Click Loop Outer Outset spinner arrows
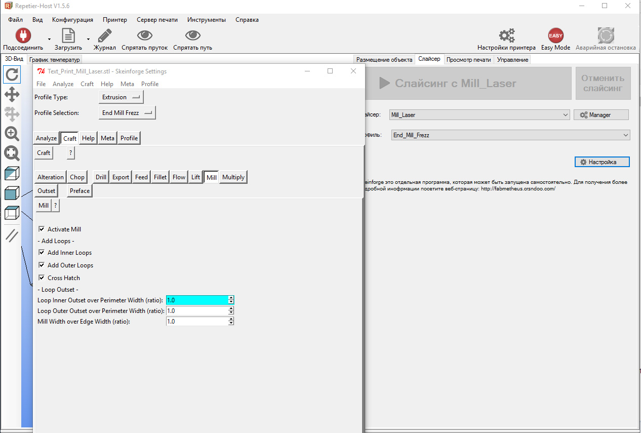Viewport: 641px width, 433px height. pos(231,311)
